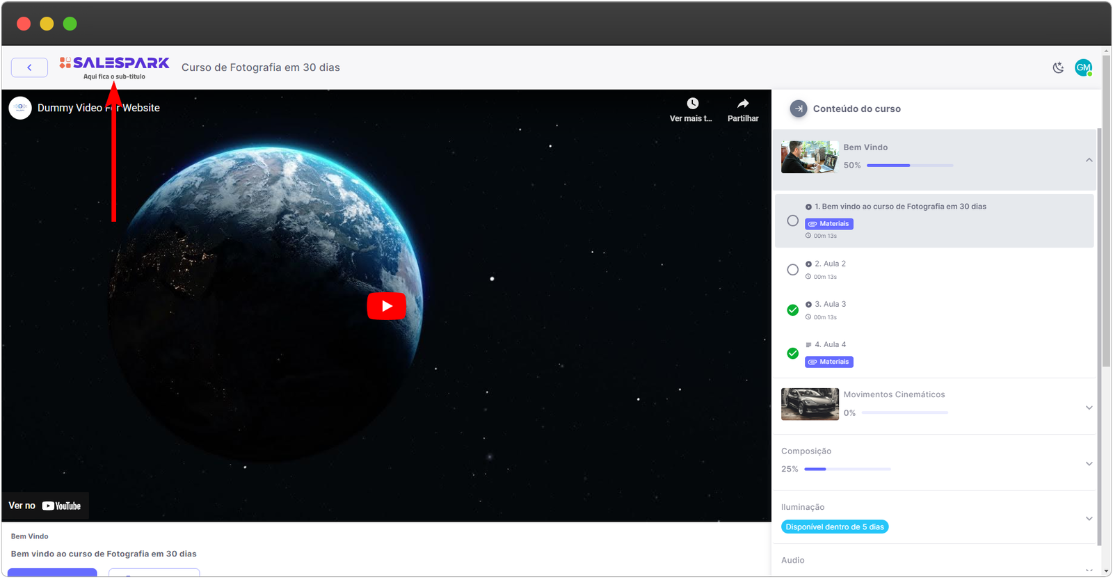The height and width of the screenshot is (578, 1113).
Task: Click the YouTube play button
Action: point(386,306)
